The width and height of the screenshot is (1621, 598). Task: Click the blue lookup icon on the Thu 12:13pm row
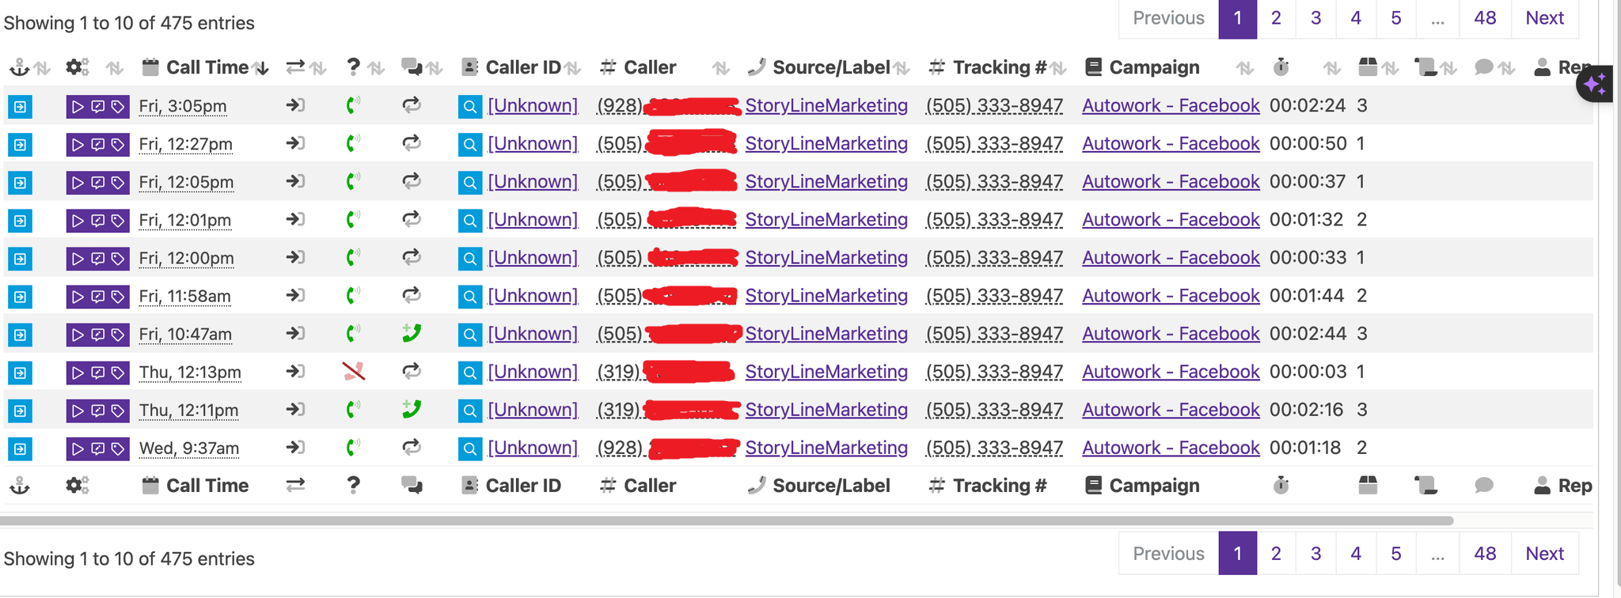469,372
